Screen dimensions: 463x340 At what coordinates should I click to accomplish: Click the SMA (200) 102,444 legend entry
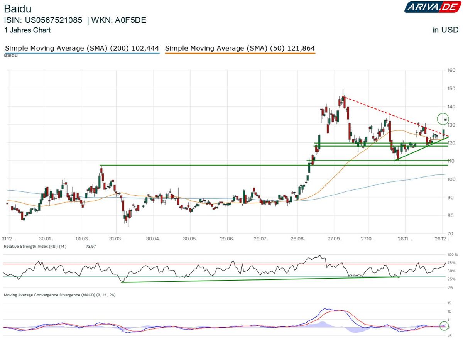[x=82, y=48]
